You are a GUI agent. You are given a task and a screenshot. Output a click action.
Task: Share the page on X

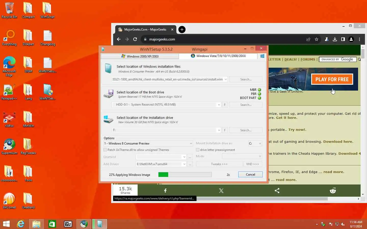click(x=221, y=191)
